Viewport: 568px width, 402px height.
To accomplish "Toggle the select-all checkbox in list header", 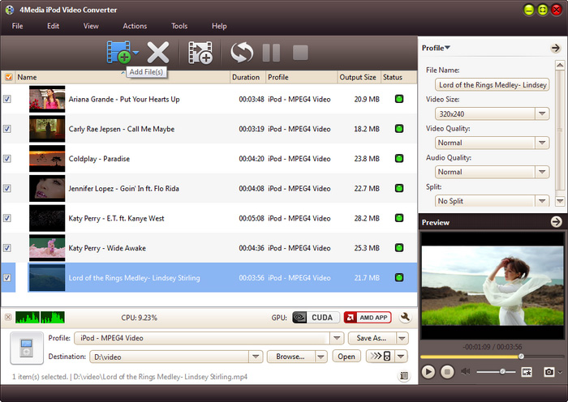I will 8,78.
